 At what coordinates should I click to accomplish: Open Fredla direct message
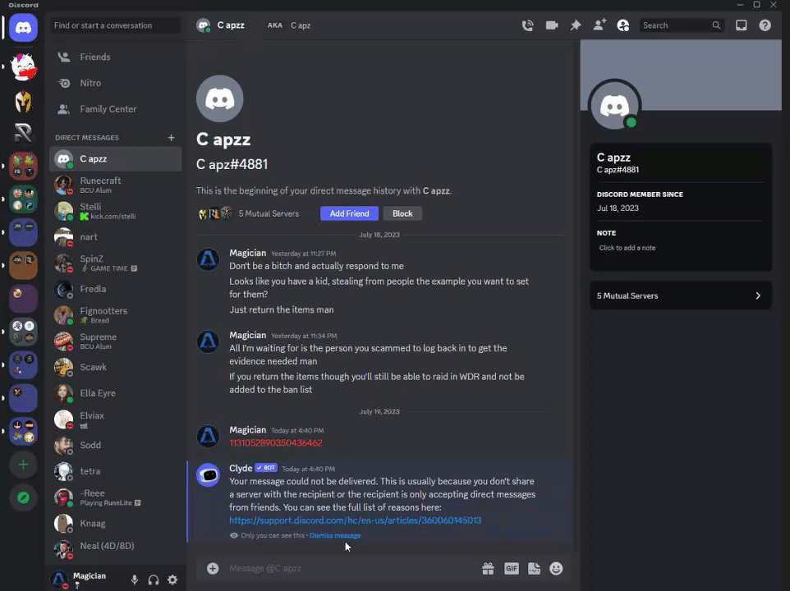pos(116,289)
